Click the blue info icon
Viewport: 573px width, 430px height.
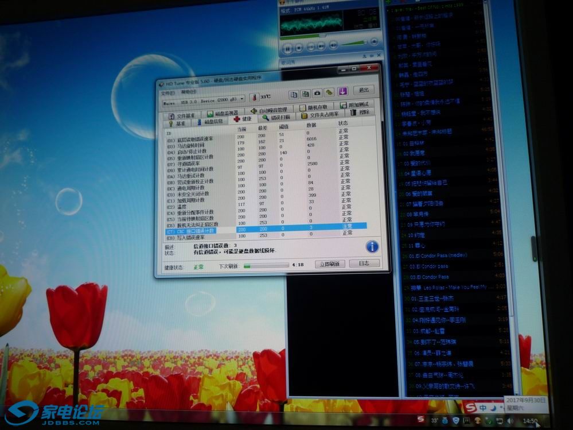[372, 247]
